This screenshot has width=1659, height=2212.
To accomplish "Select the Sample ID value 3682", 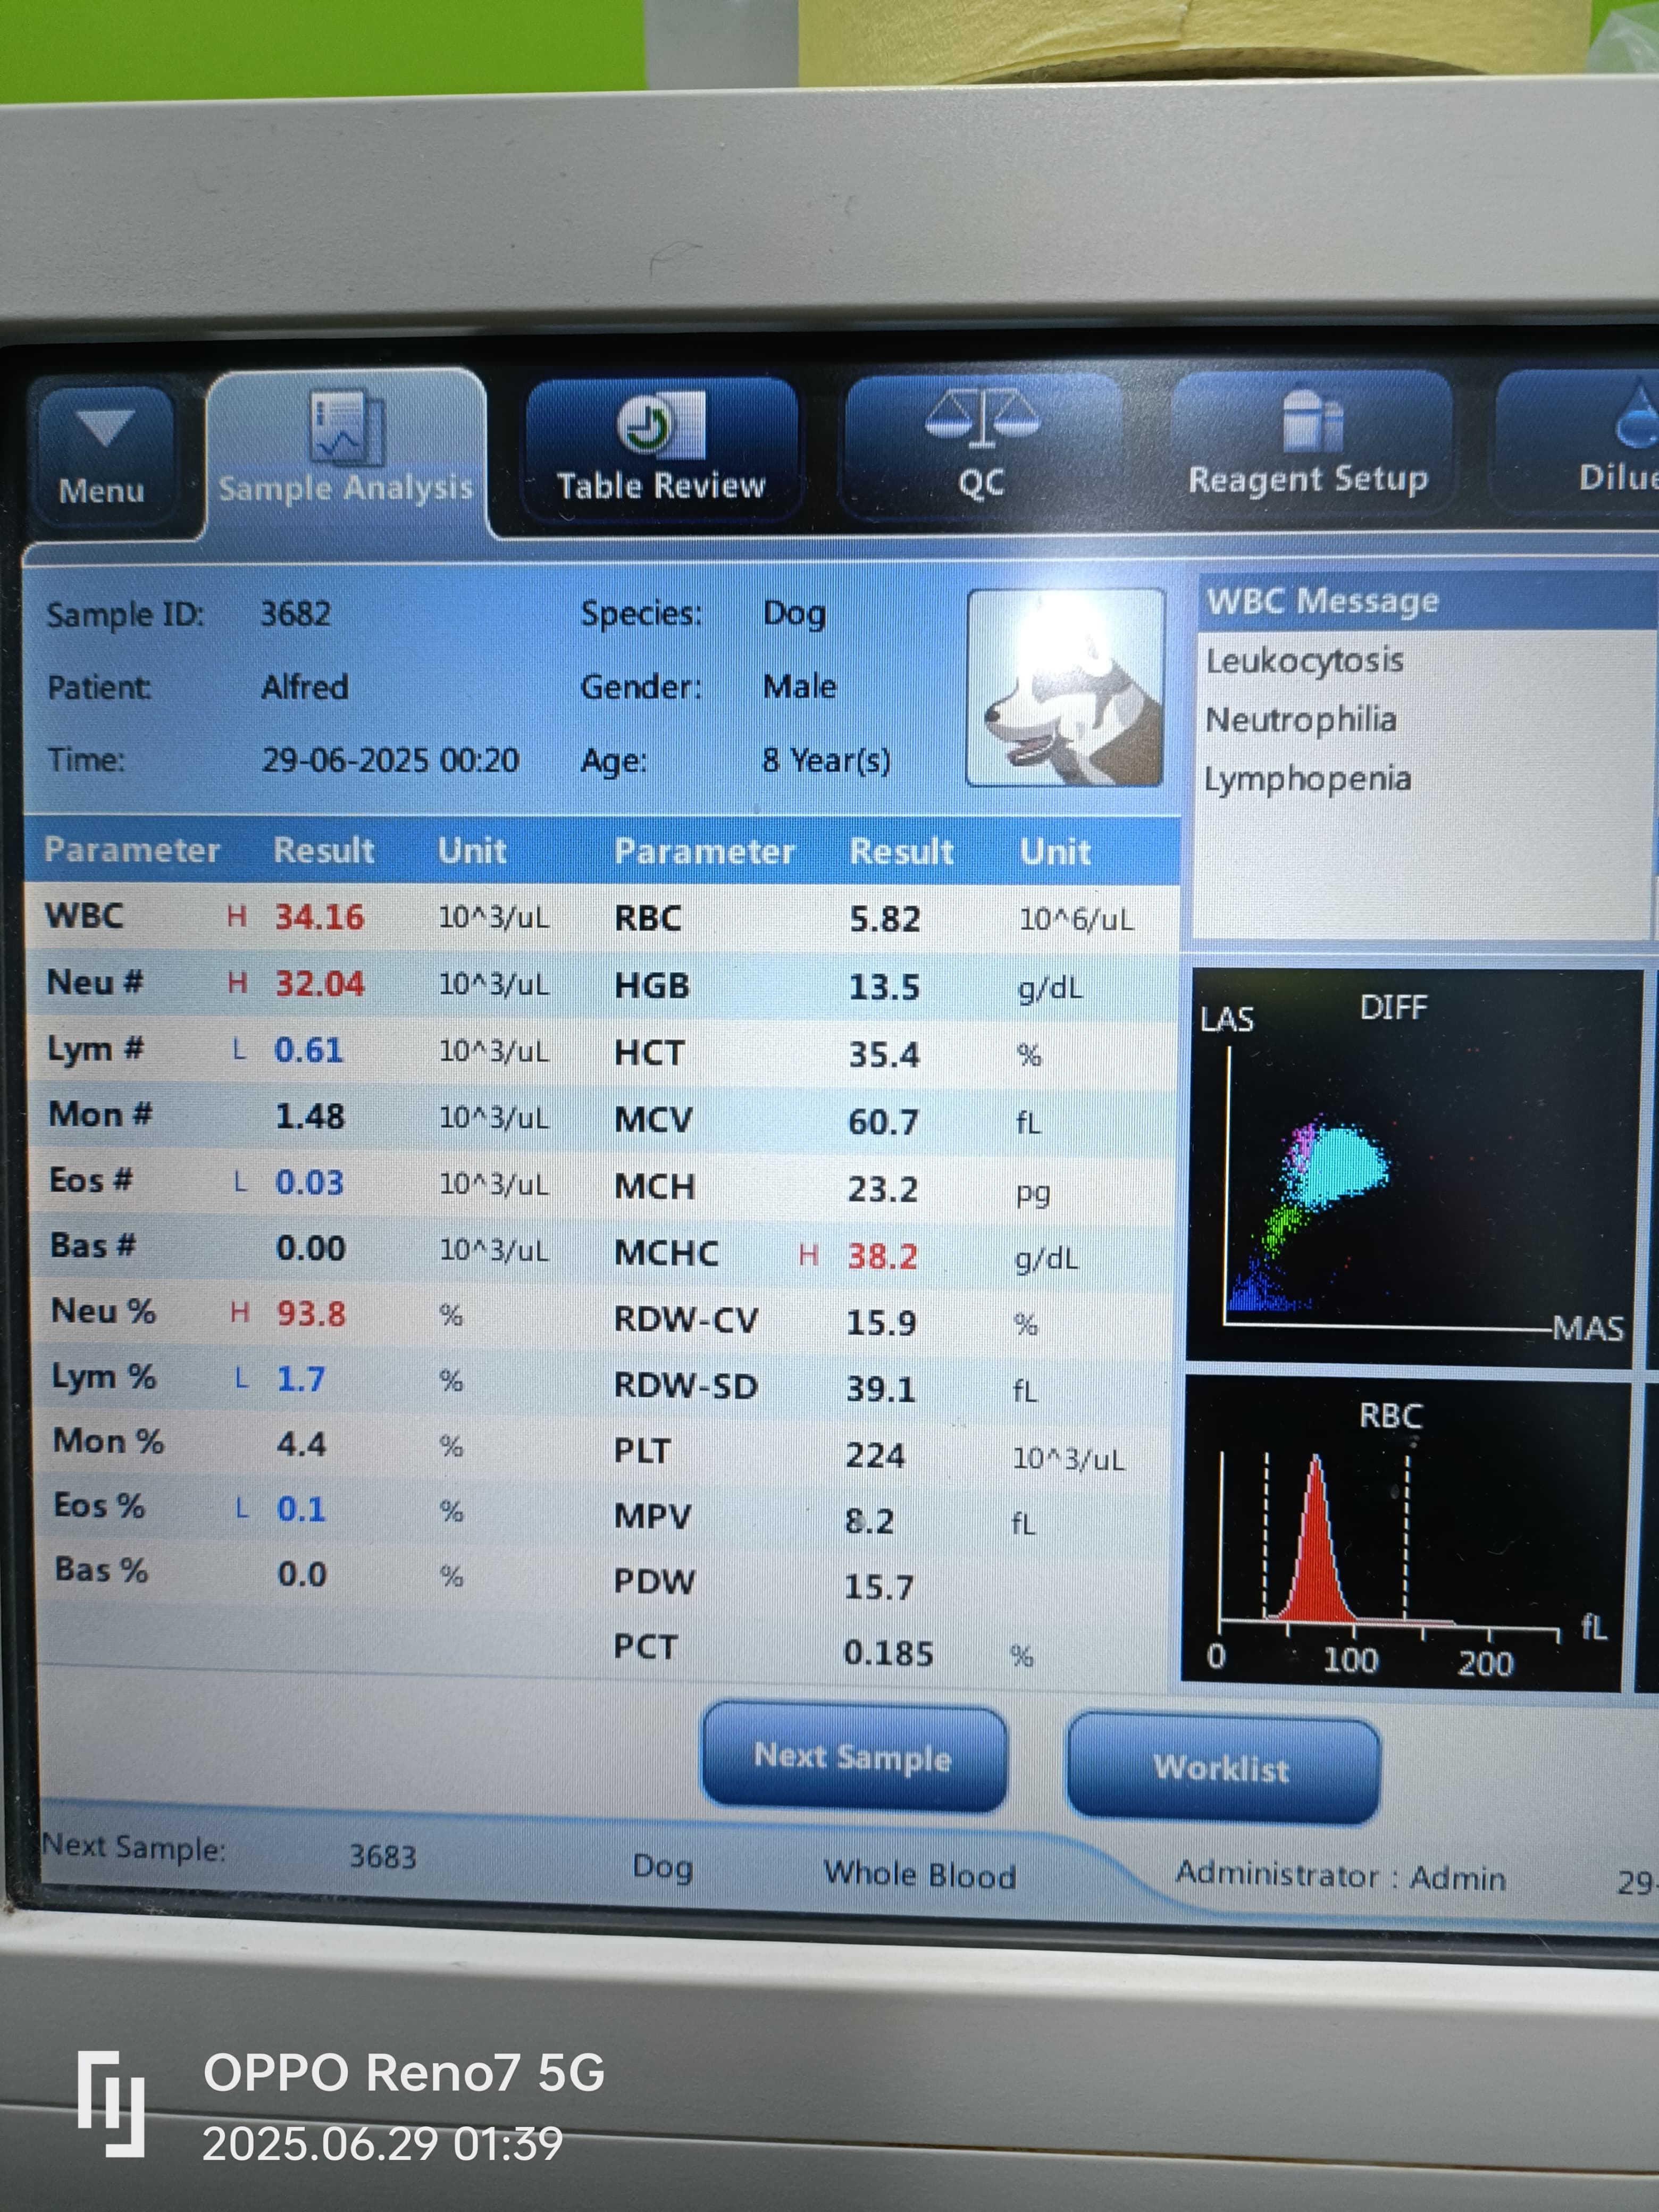I will (x=295, y=613).
